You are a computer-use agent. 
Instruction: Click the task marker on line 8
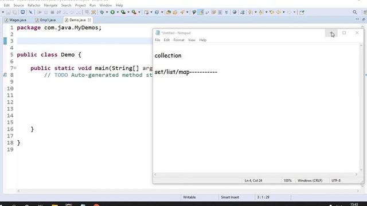pyautogui.click(x=5, y=75)
